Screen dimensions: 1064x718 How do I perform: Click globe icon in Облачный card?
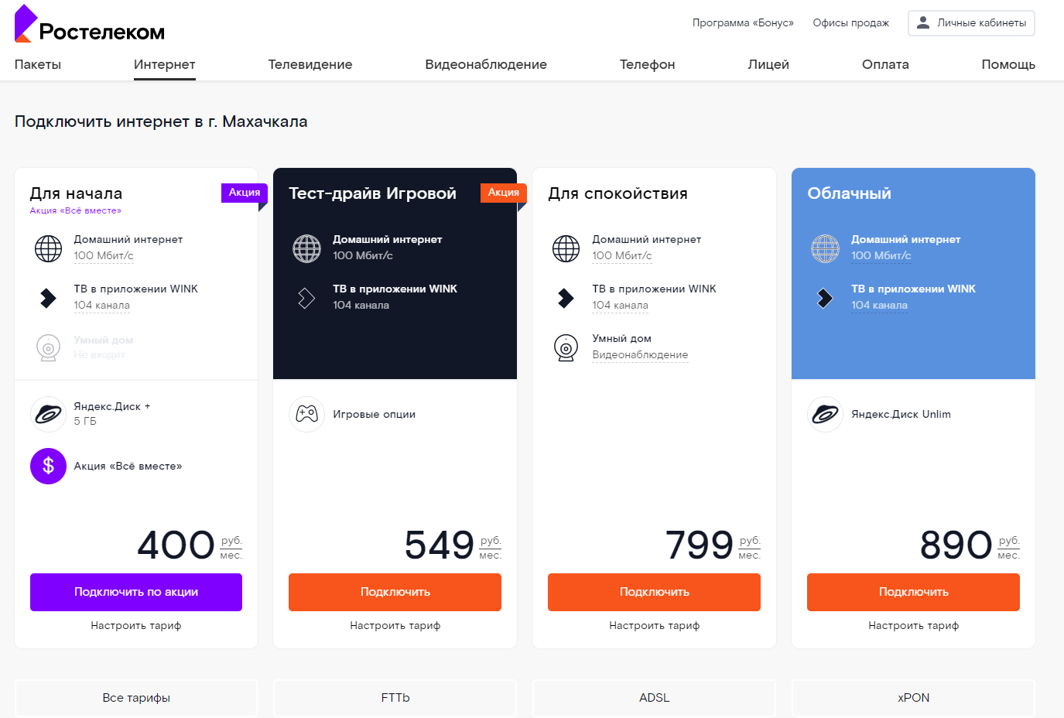coord(825,248)
